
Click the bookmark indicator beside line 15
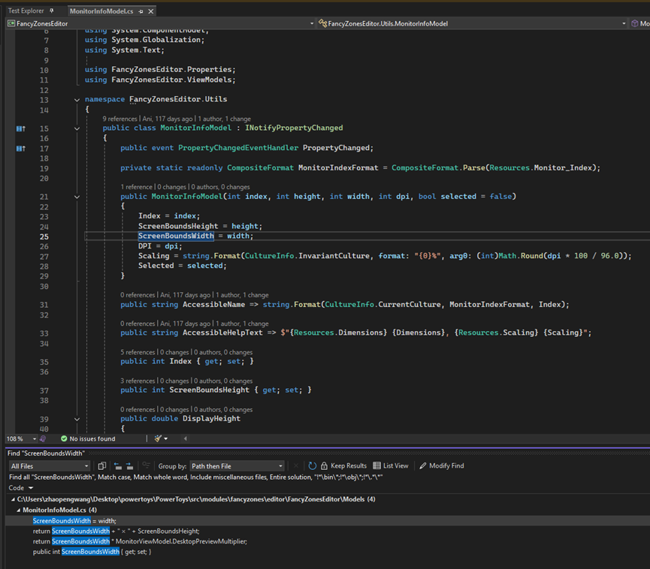(x=20, y=128)
